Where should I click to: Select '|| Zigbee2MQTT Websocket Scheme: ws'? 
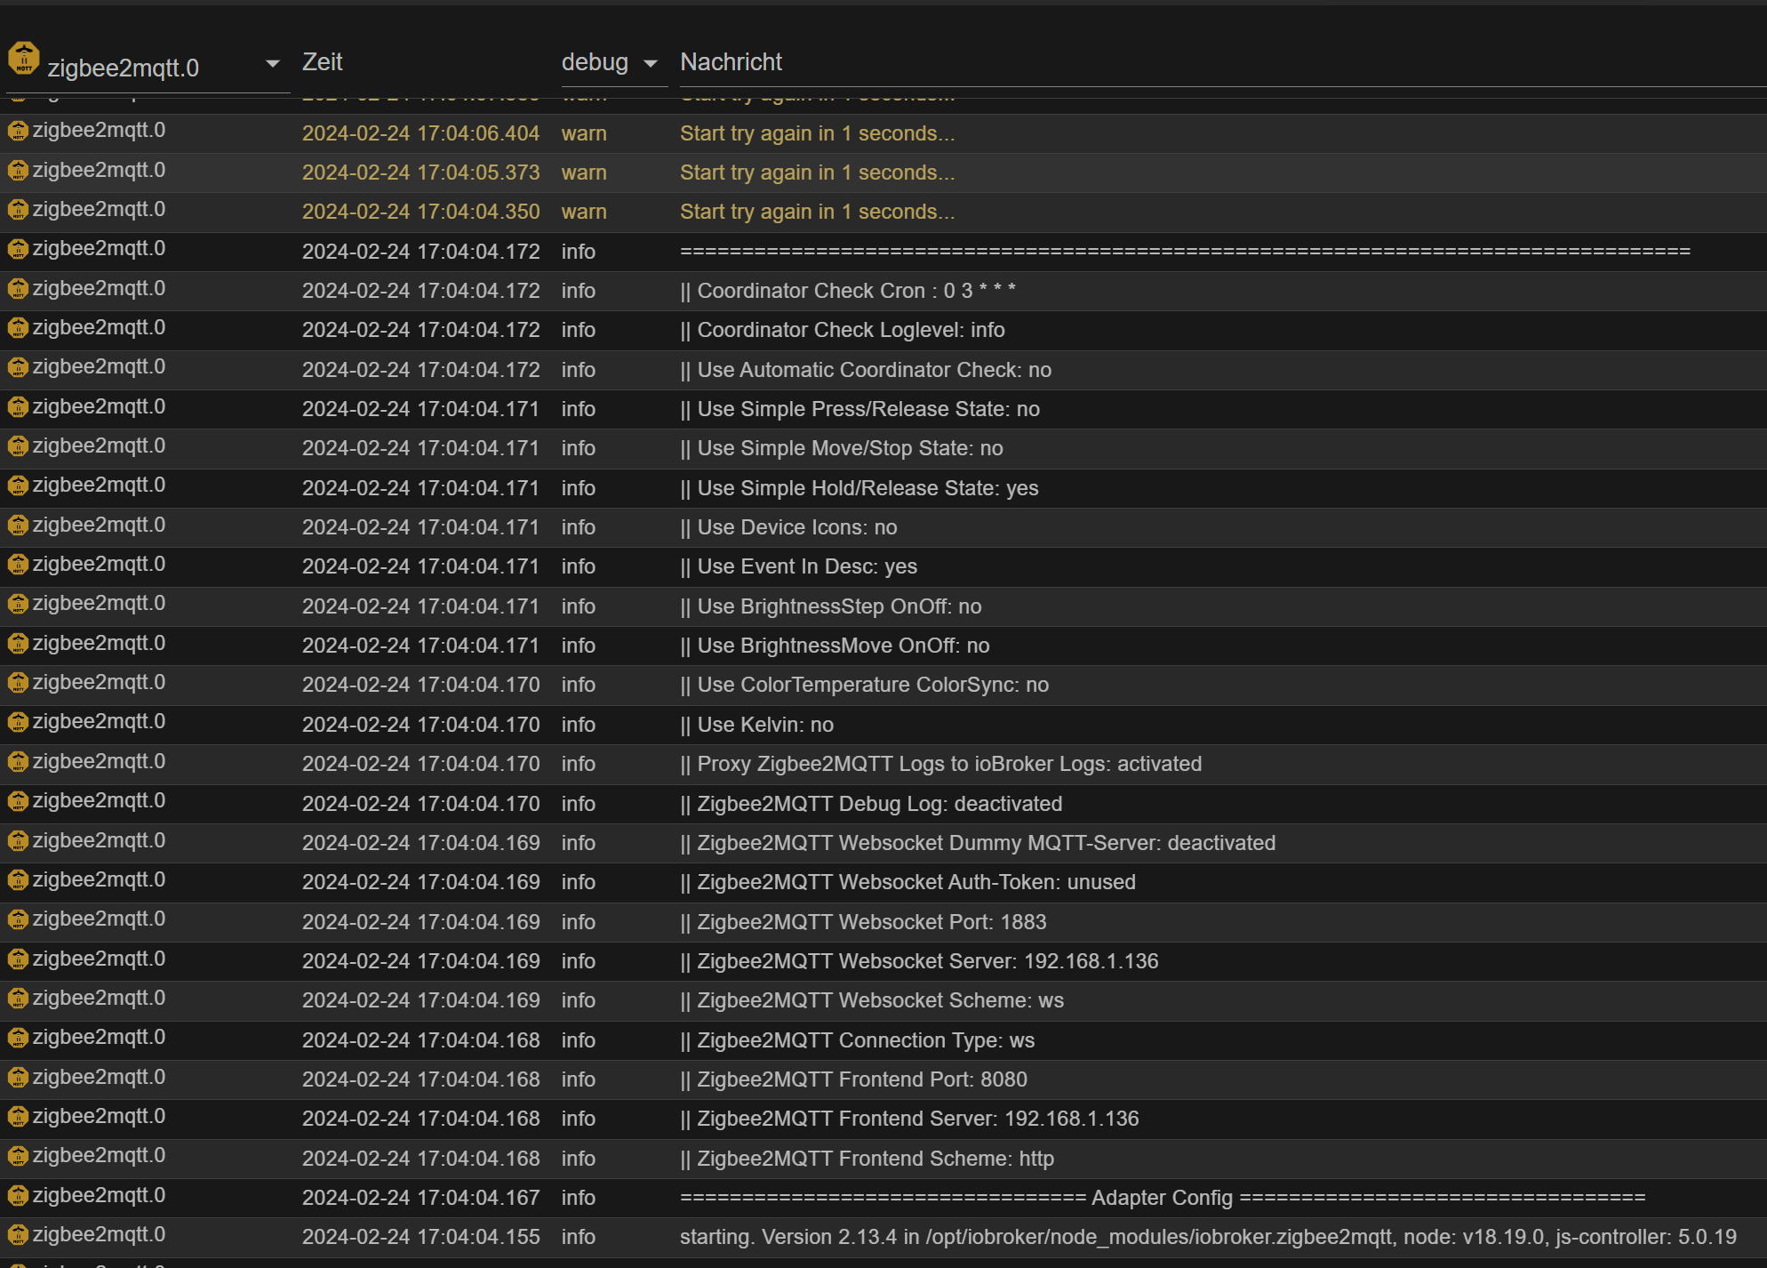872,1000
